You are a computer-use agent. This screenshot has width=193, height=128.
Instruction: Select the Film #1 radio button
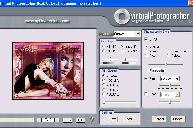tap(104, 46)
